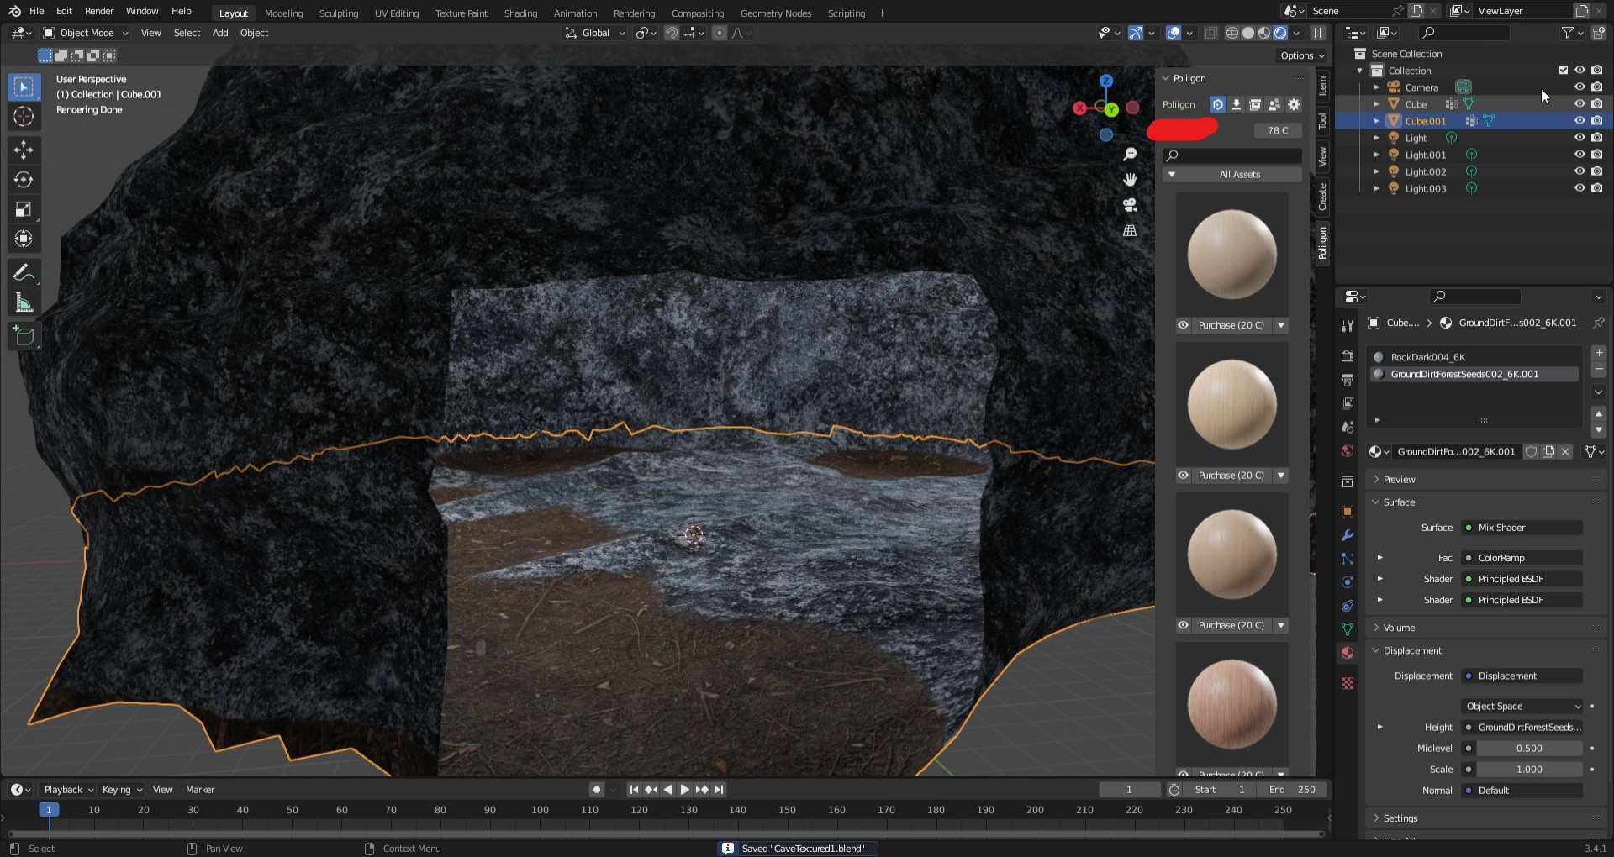Switch to the UV Editing workspace tab
The height and width of the screenshot is (857, 1614).
(x=397, y=13)
